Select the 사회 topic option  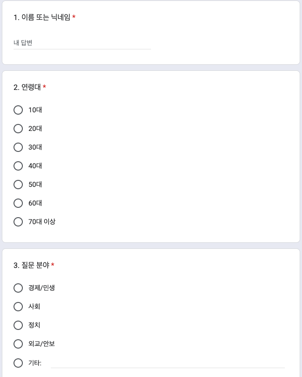[18, 307]
